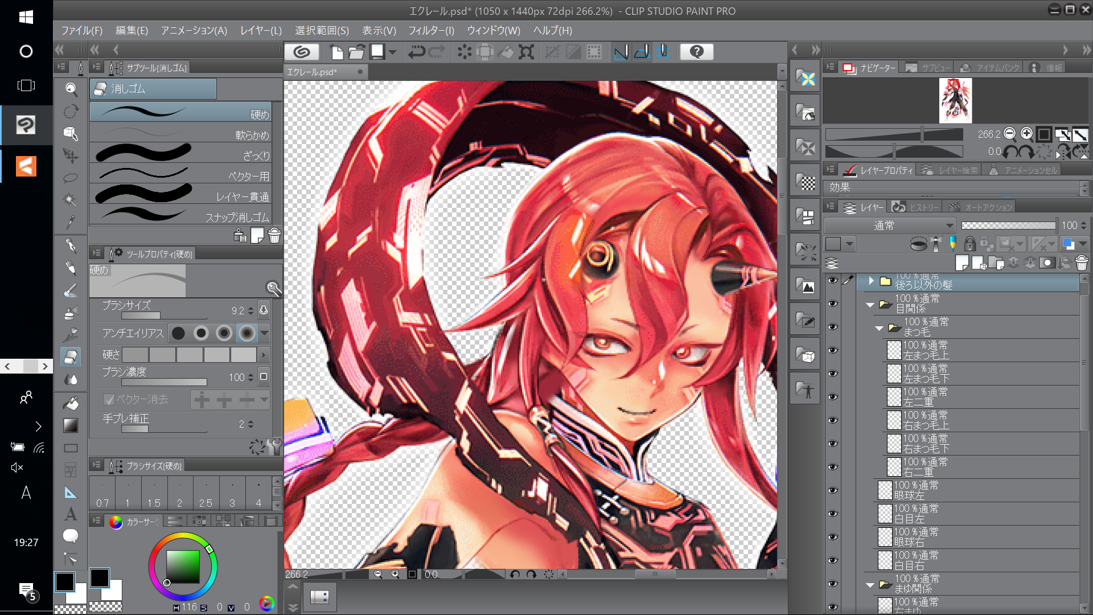Collapse the まつ毛 folder
Screen dimensions: 1093x615
coord(879,328)
